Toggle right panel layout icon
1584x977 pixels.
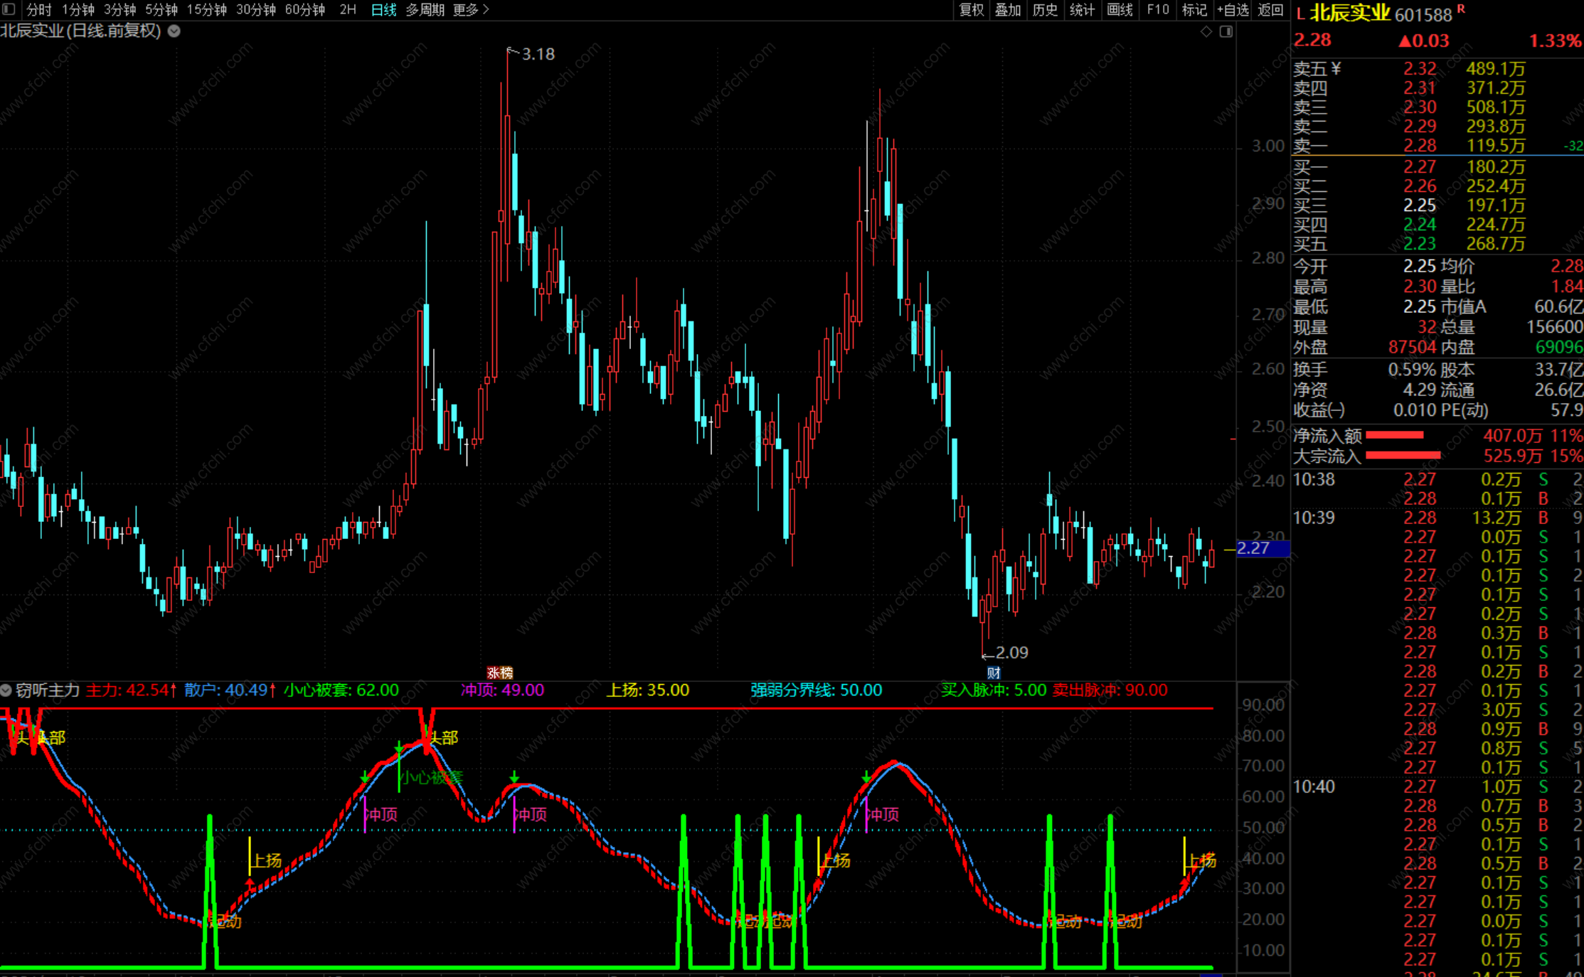pos(1226,31)
